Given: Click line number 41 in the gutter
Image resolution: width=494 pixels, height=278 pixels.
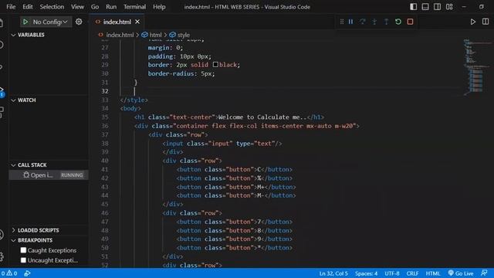Looking at the screenshot, I should [105, 170].
